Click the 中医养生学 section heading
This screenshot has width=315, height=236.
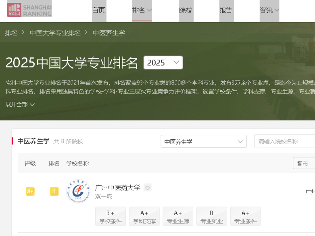(33, 141)
